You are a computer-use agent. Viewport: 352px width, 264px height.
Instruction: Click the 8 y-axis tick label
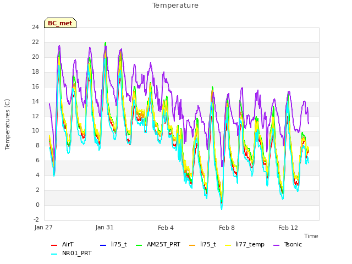(37, 145)
